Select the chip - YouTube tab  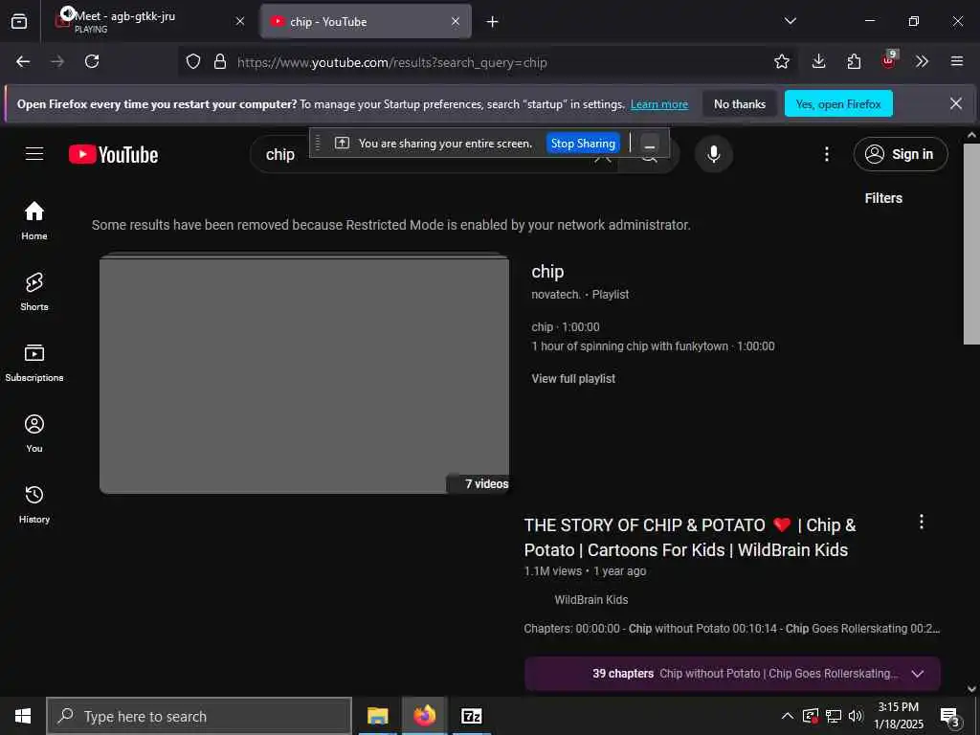(x=366, y=21)
